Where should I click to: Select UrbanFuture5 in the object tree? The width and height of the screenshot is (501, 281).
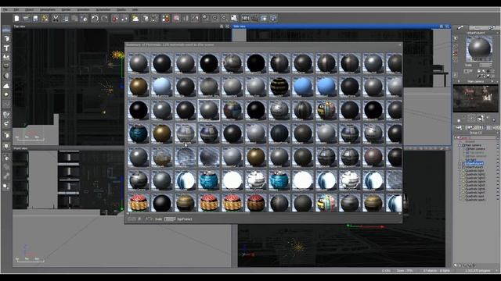474,167
